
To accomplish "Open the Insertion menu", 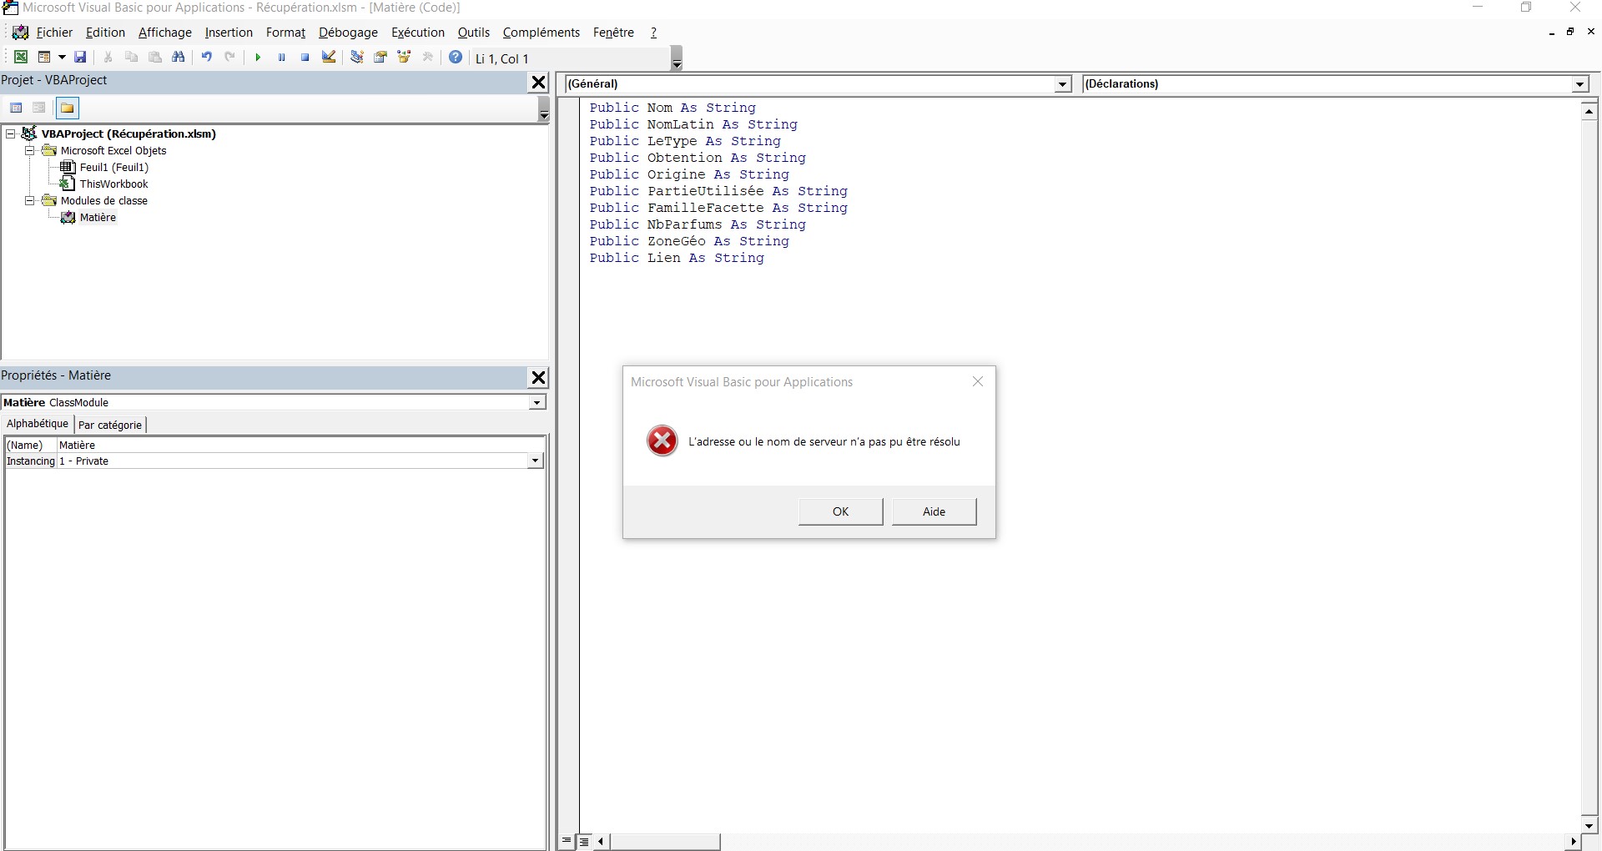I will point(229,33).
